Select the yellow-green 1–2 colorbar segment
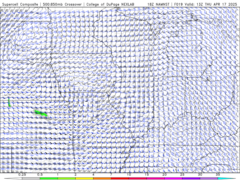The image size is (240, 180). click(66, 178)
